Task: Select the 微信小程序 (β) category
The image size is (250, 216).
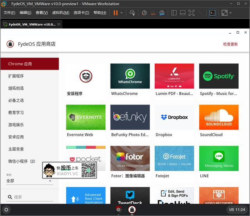Action: (x=30, y=161)
